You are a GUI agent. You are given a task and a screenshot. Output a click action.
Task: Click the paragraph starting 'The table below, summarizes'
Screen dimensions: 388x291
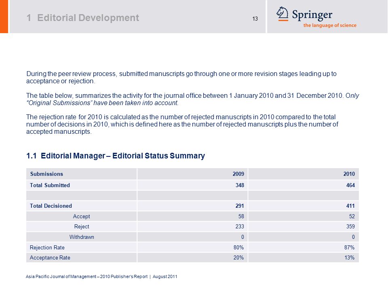click(x=192, y=99)
